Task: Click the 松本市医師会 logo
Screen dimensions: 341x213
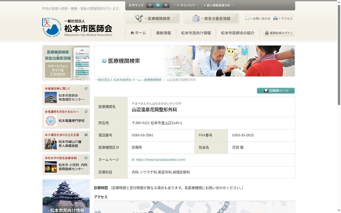Action: click(77, 28)
